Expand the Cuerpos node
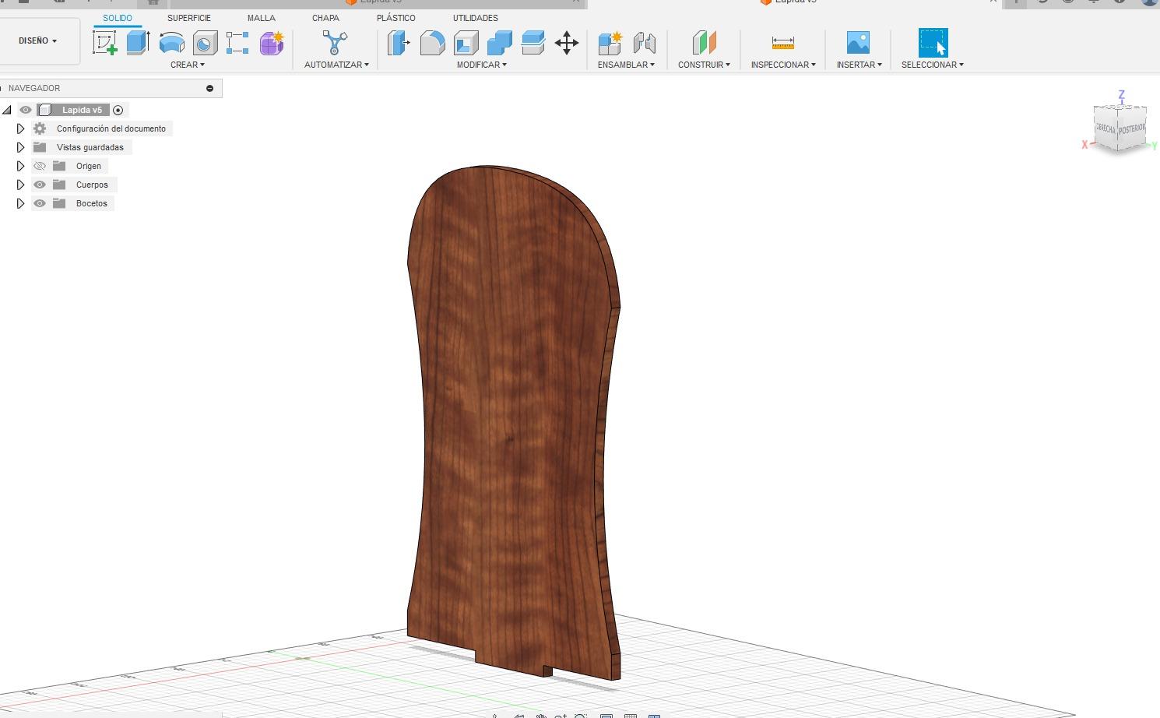1160x718 pixels. click(21, 185)
